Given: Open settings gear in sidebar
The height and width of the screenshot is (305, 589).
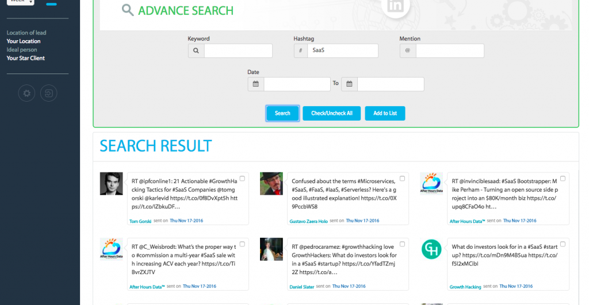Looking at the screenshot, I should pos(26,94).
